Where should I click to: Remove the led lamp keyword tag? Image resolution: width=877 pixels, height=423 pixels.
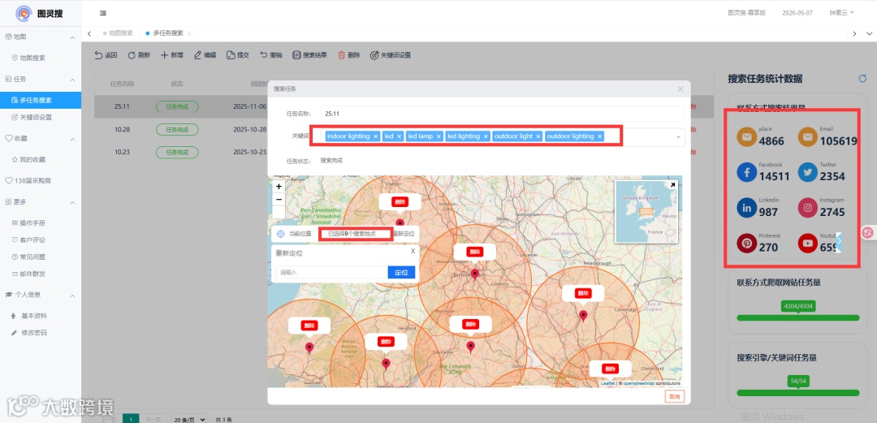(439, 136)
